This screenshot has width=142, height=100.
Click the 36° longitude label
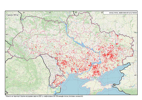[x=102, y=13]
